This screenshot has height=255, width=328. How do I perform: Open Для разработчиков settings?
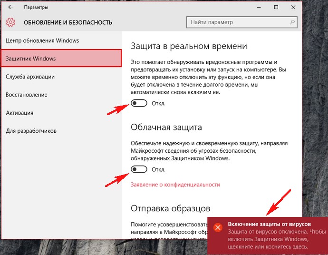[31, 131]
